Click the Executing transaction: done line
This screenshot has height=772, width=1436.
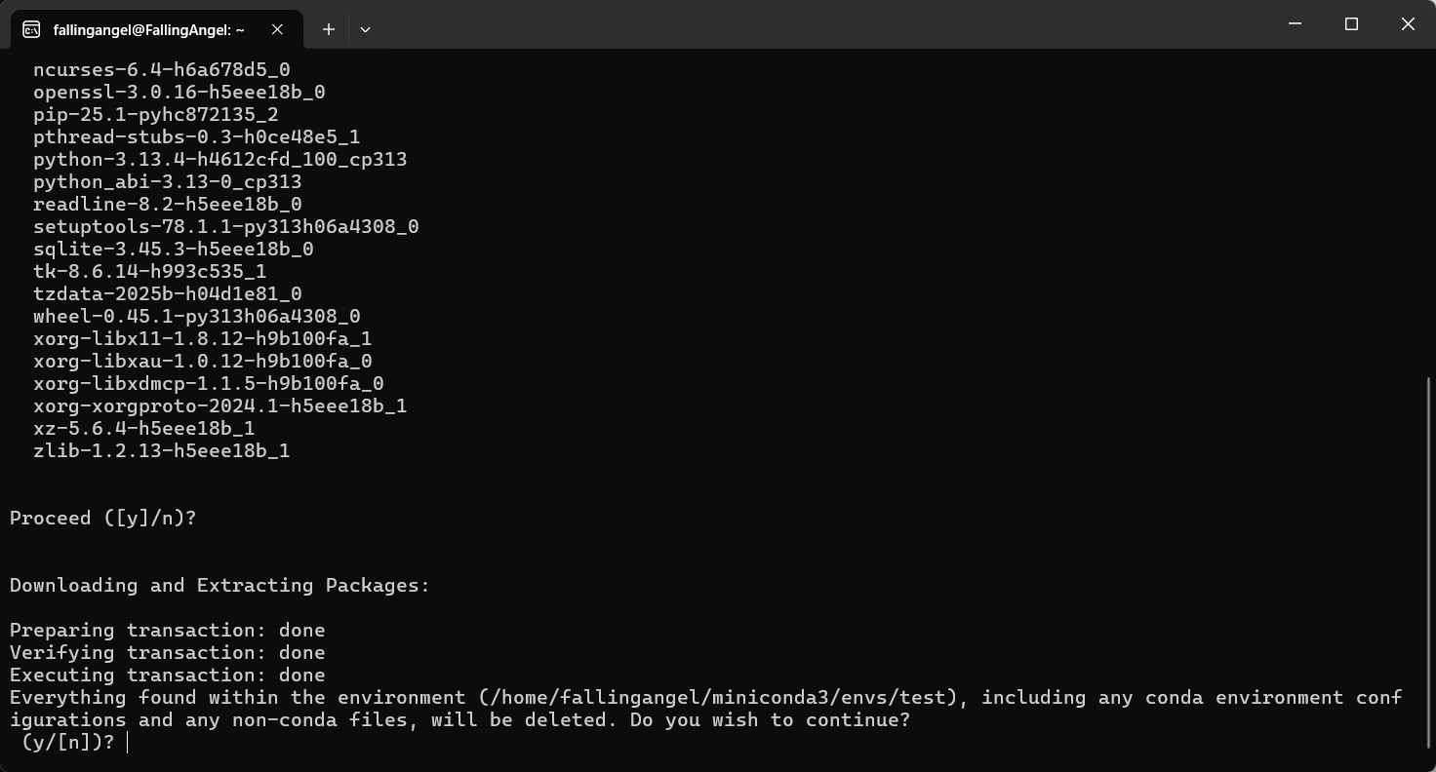pos(168,675)
